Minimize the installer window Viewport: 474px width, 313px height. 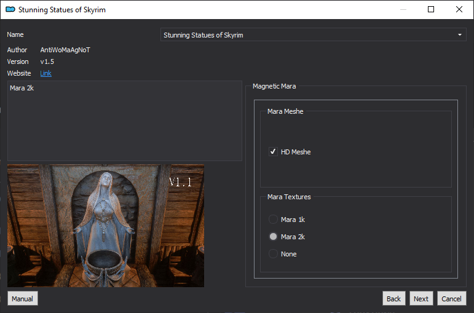coord(403,9)
